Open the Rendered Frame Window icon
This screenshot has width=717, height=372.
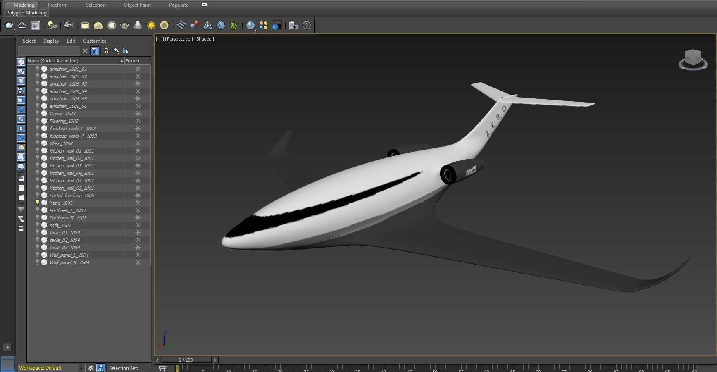pos(36,26)
